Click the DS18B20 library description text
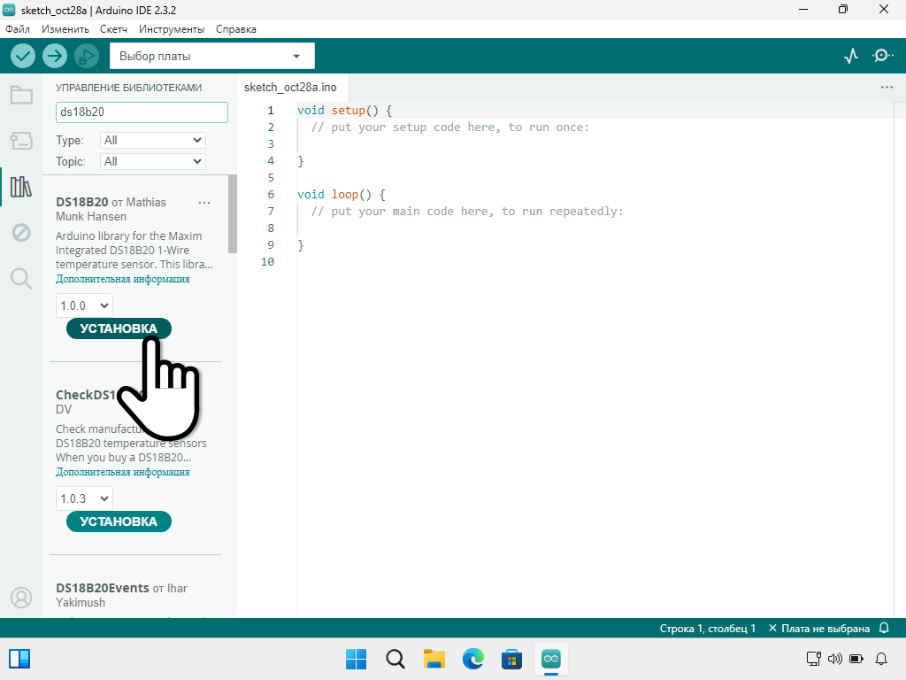906x680 pixels. (x=134, y=250)
